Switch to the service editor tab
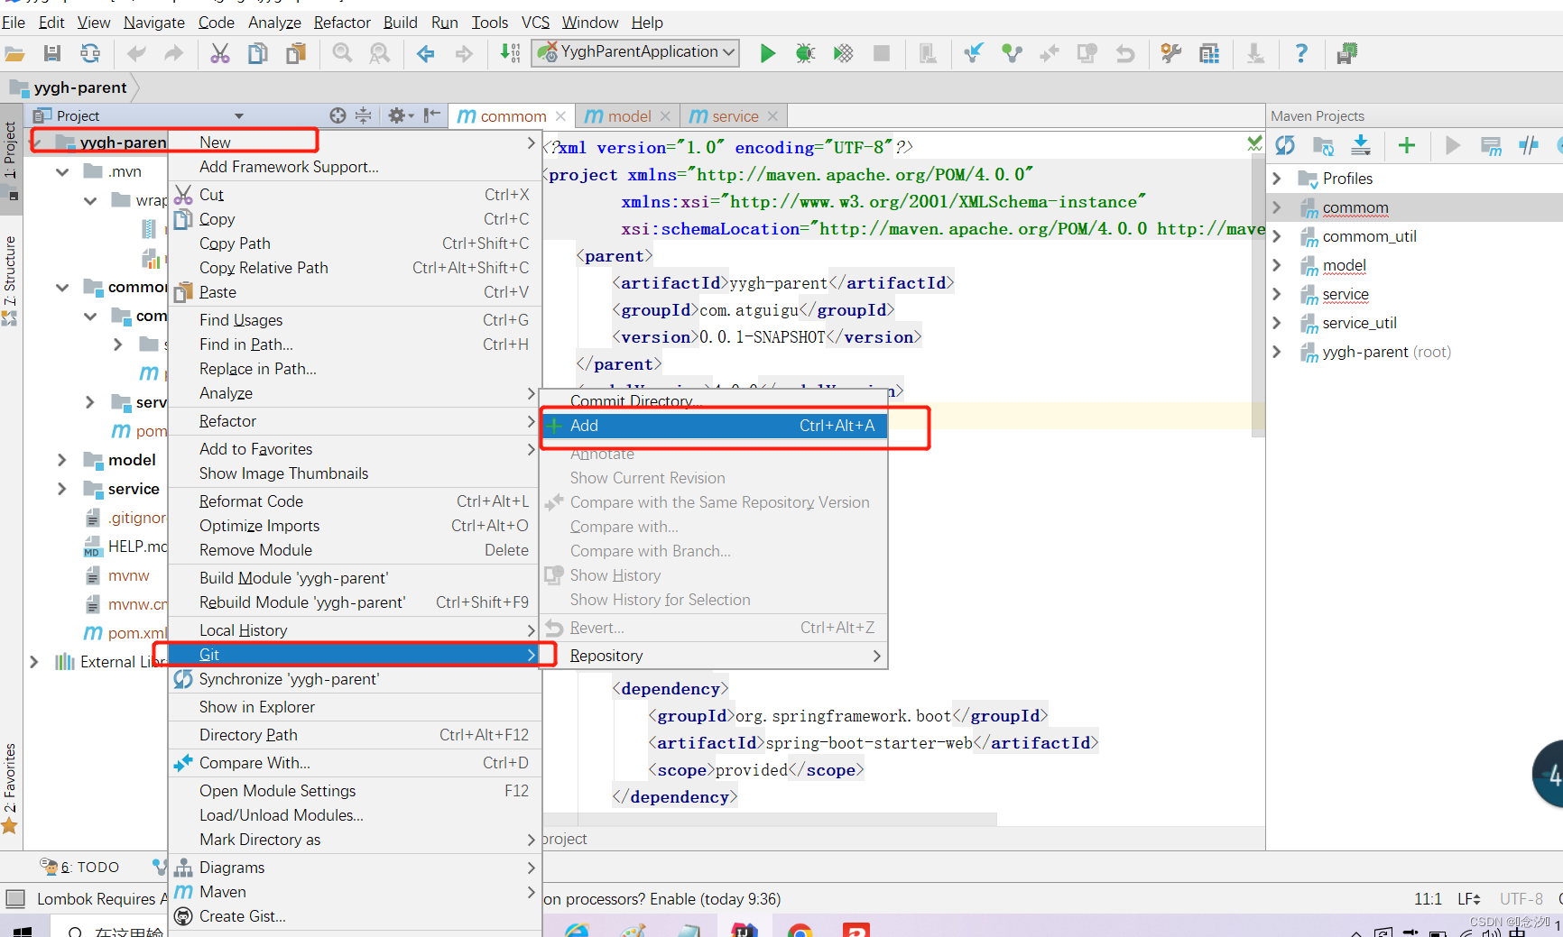1563x937 pixels. point(735,116)
